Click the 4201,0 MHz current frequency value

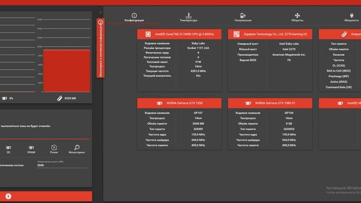pos(198,71)
